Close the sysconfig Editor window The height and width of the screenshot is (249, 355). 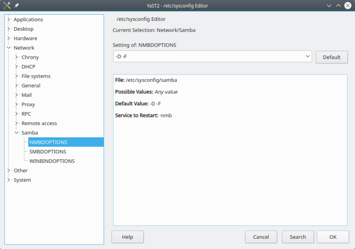(348, 6)
